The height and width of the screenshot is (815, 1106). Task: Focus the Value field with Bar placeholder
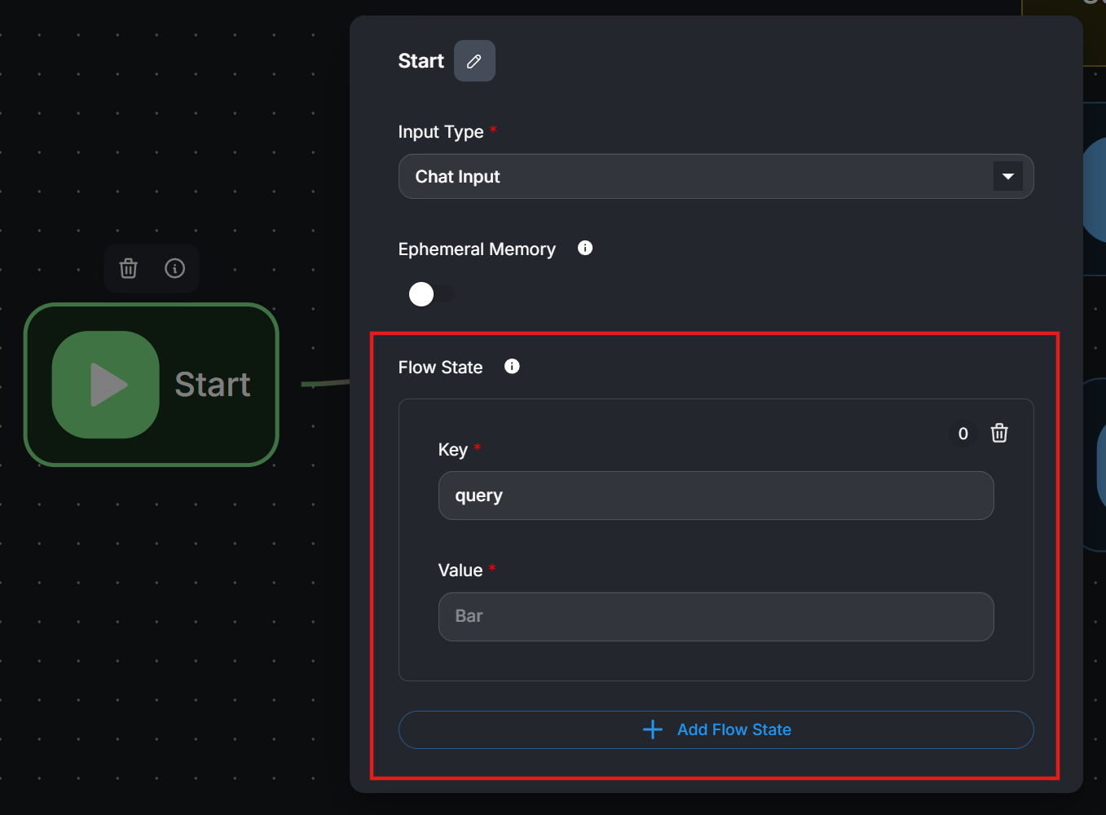(x=716, y=617)
